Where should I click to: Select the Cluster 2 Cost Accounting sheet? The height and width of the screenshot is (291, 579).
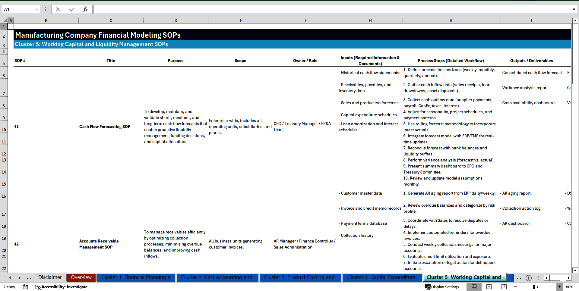[217, 277]
